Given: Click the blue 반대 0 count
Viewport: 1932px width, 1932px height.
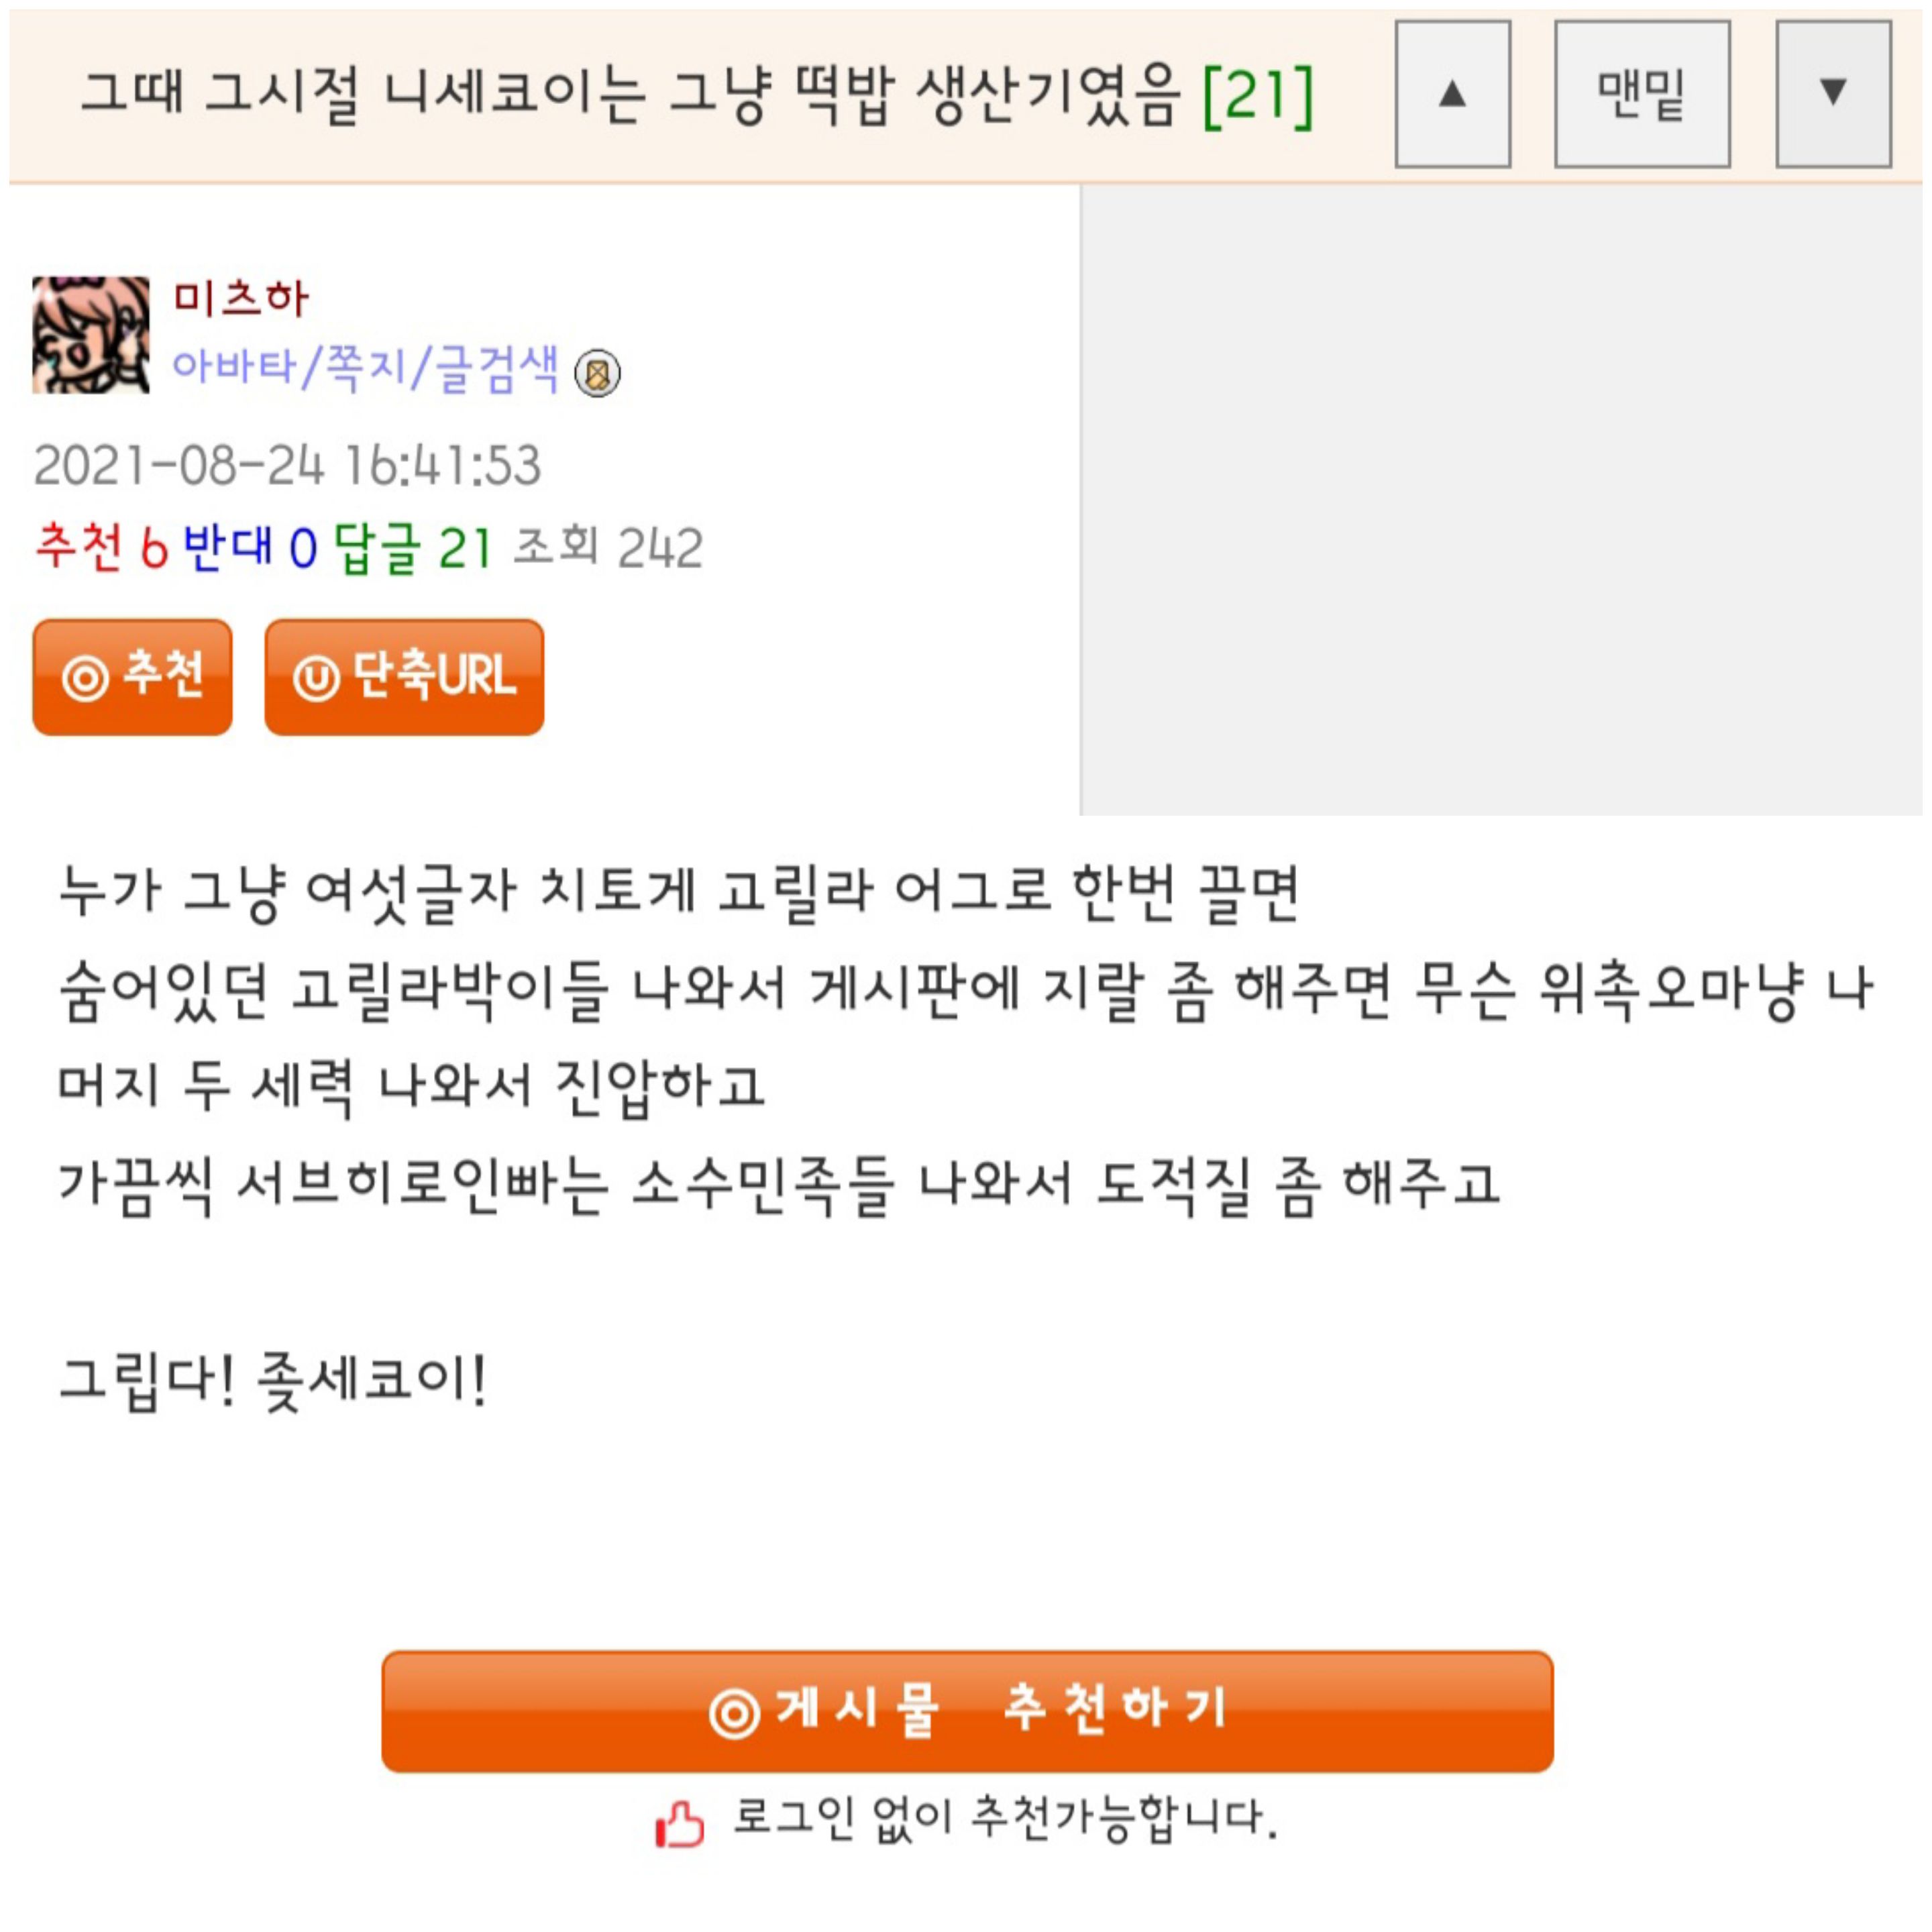Looking at the screenshot, I should point(250,547).
